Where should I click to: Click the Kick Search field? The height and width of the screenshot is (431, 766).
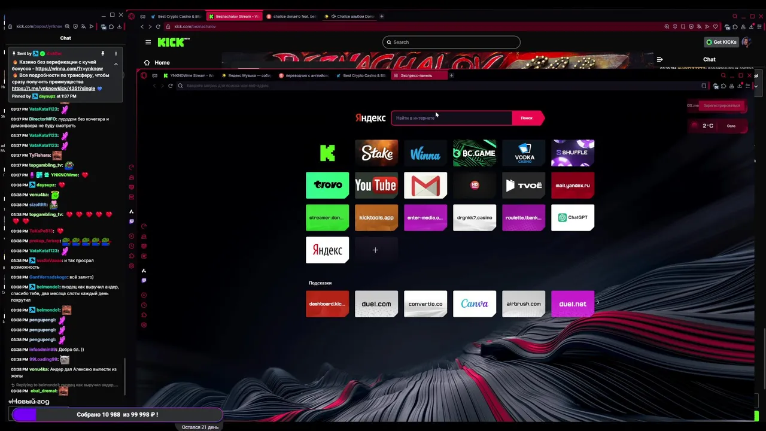point(451,42)
